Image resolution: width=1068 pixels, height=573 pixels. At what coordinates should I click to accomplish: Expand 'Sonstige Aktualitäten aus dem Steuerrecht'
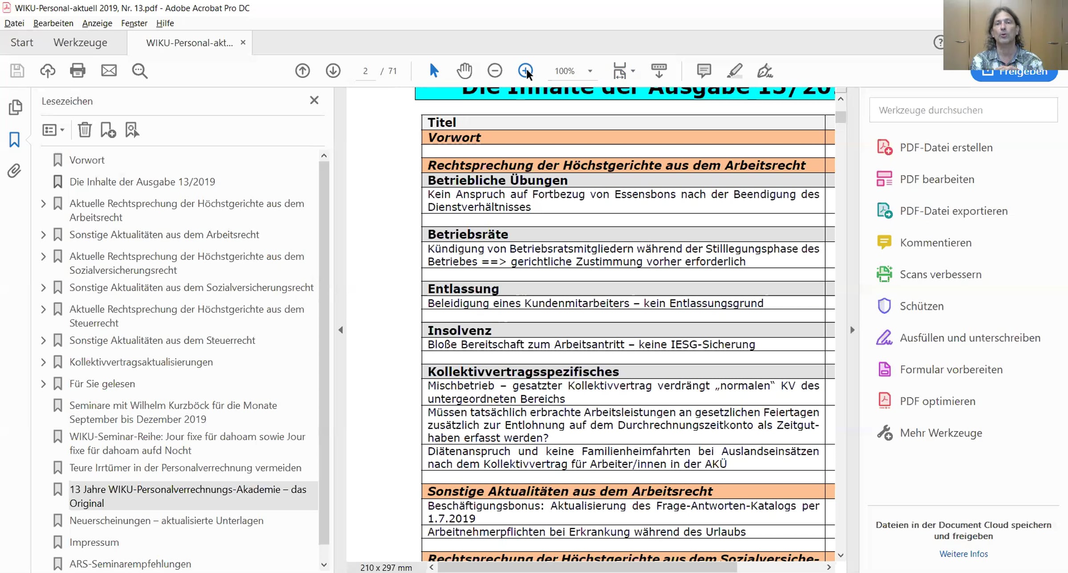click(43, 340)
